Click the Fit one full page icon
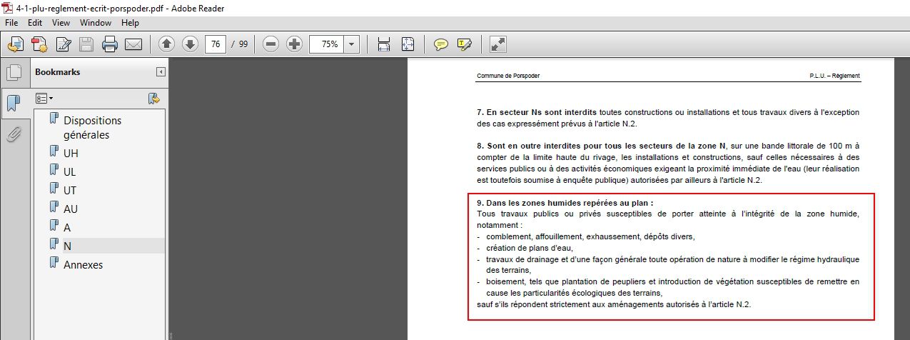 408,44
